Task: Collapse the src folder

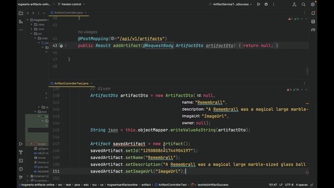Action: tap(31, 33)
